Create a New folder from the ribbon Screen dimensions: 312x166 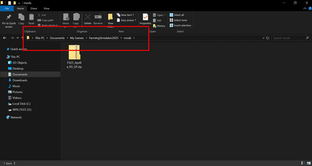point(110,18)
